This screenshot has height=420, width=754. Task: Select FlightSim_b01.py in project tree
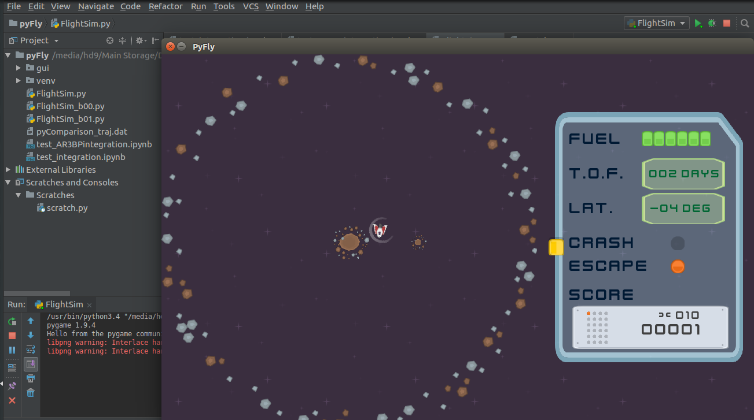pos(65,119)
